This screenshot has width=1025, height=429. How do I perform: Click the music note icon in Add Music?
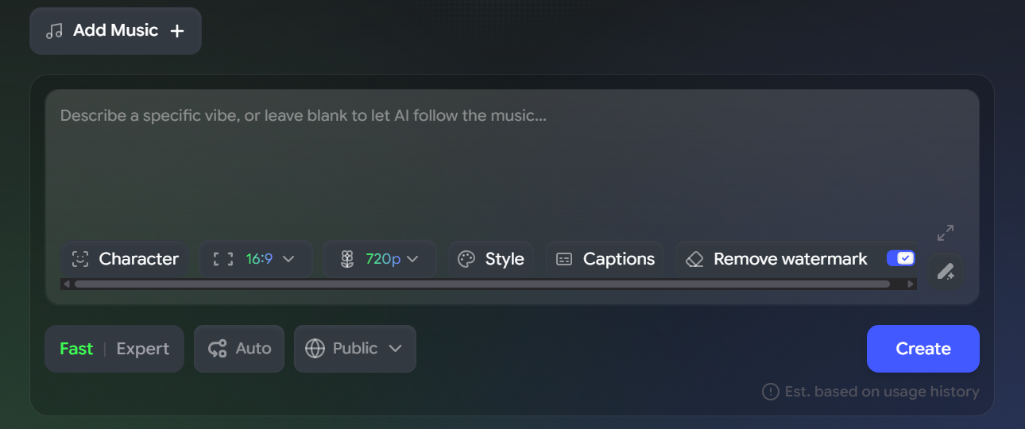click(54, 31)
